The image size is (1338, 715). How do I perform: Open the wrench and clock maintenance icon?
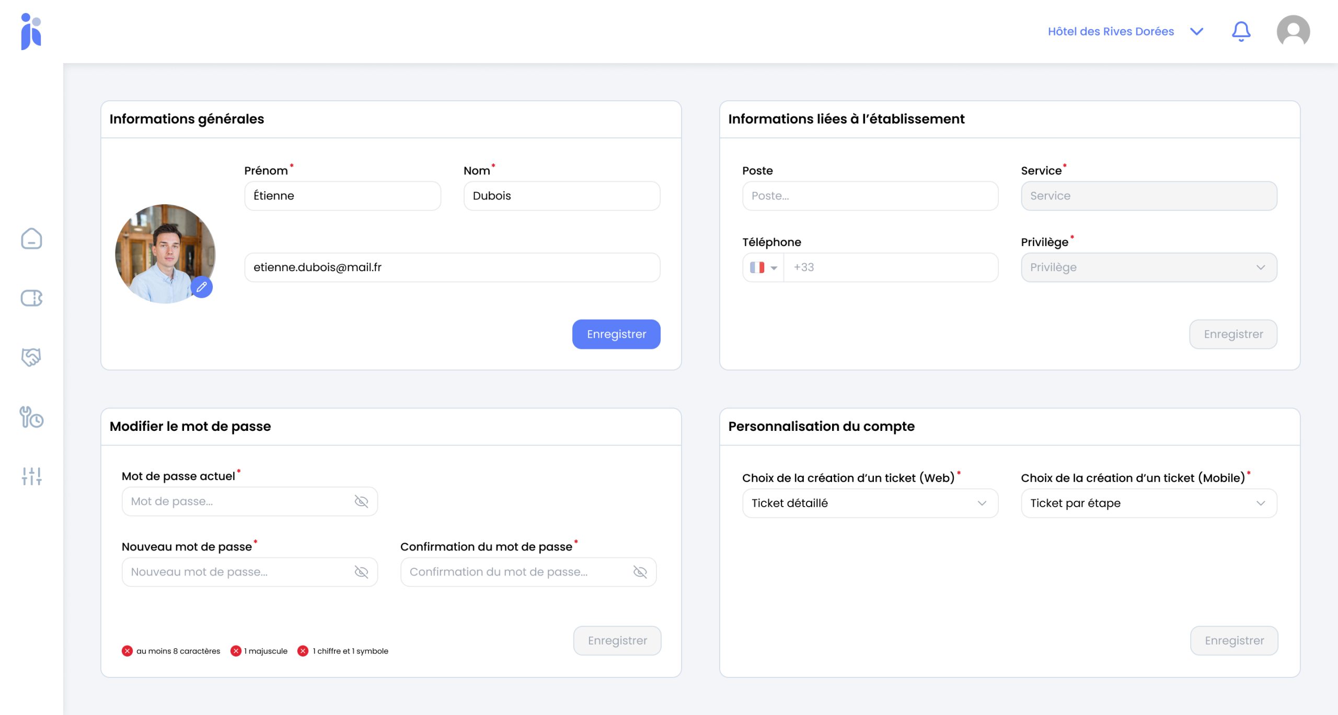[x=31, y=417]
